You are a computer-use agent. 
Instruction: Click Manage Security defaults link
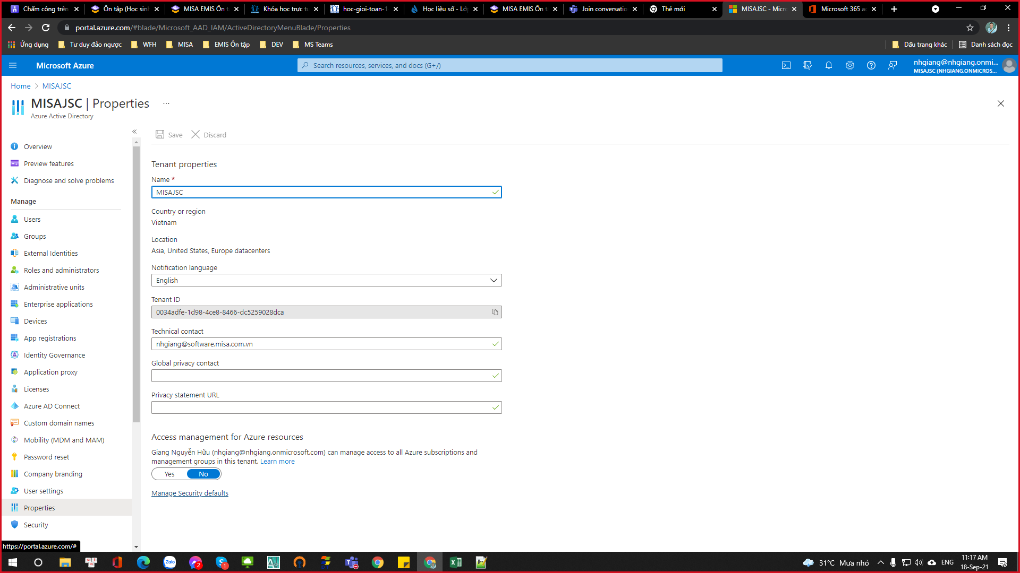(190, 493)
